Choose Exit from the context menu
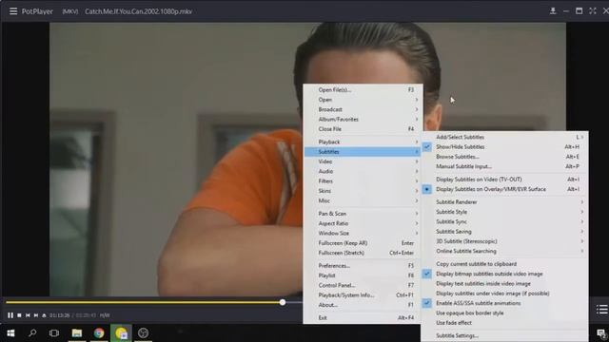Screen dimensions: 609x342 (363, 318)
